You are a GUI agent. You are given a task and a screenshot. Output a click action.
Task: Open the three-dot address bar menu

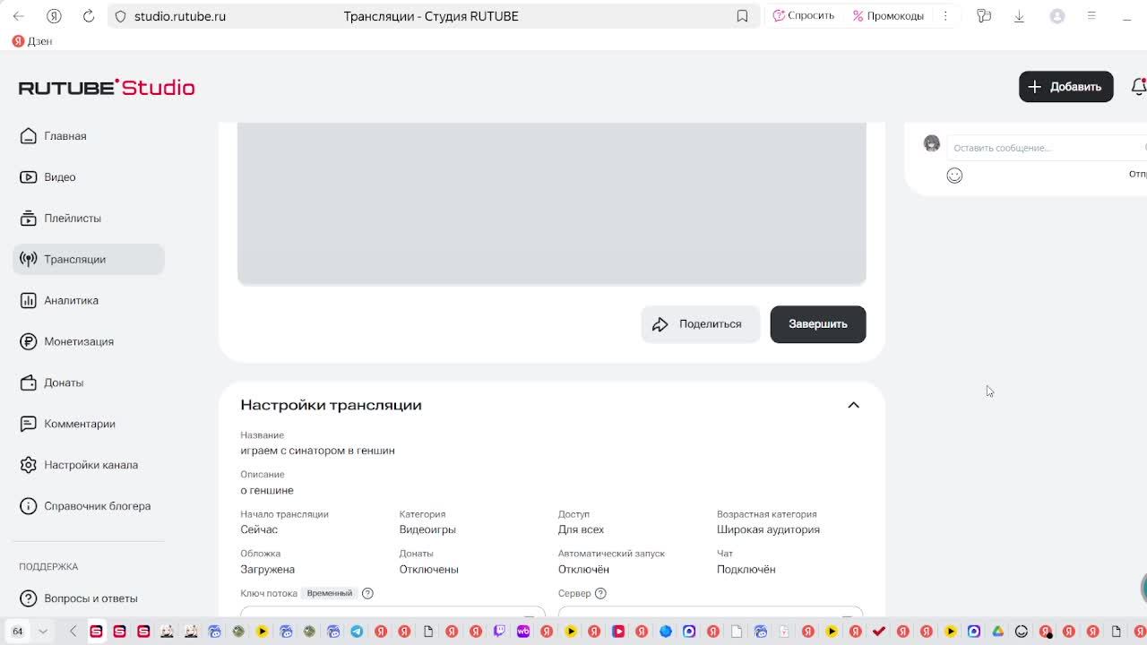[944, 16]
